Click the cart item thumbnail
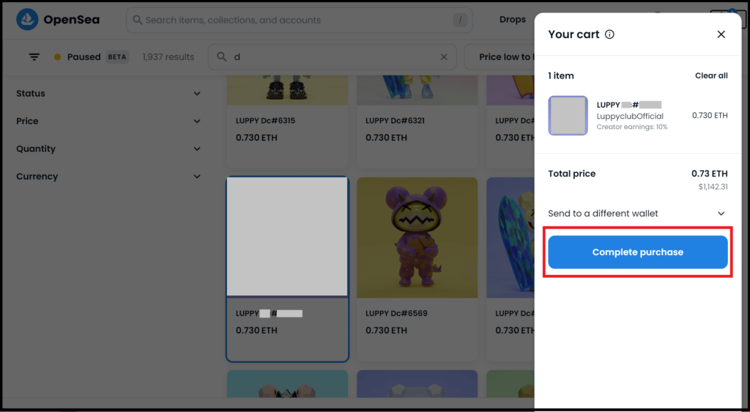This screenshot has width=750, height=412. click(x=568, y=115)
